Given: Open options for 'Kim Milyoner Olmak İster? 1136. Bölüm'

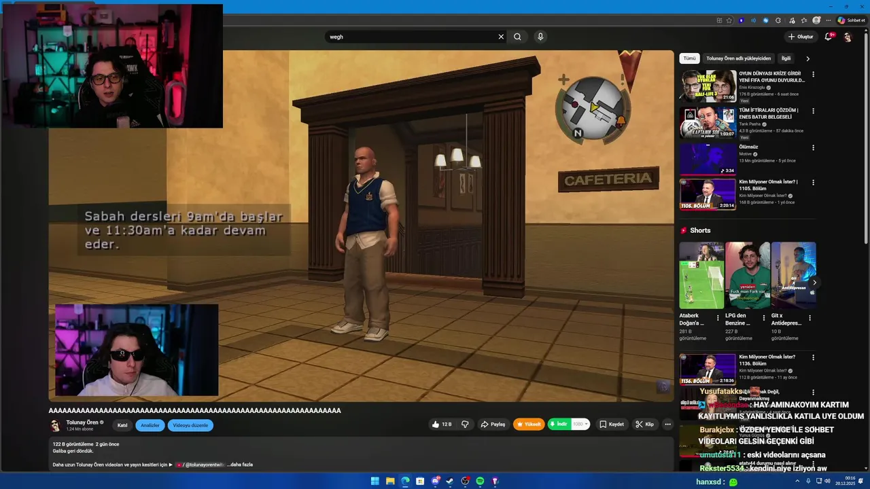Looking at the screenshot, I should (813, 357).
